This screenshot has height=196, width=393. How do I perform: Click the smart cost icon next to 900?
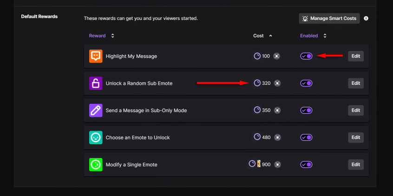coord(277,164)
